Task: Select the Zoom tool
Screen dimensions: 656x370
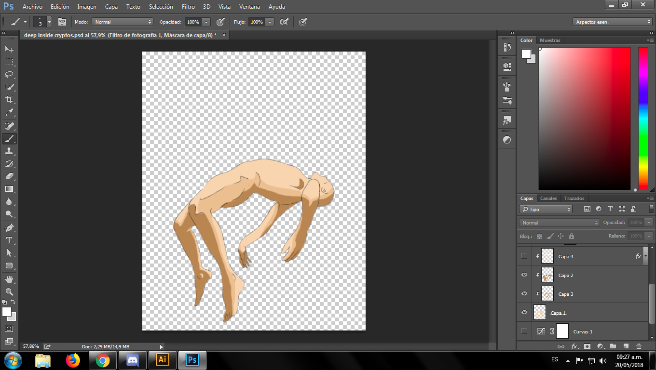Action: tap(9, 292)
